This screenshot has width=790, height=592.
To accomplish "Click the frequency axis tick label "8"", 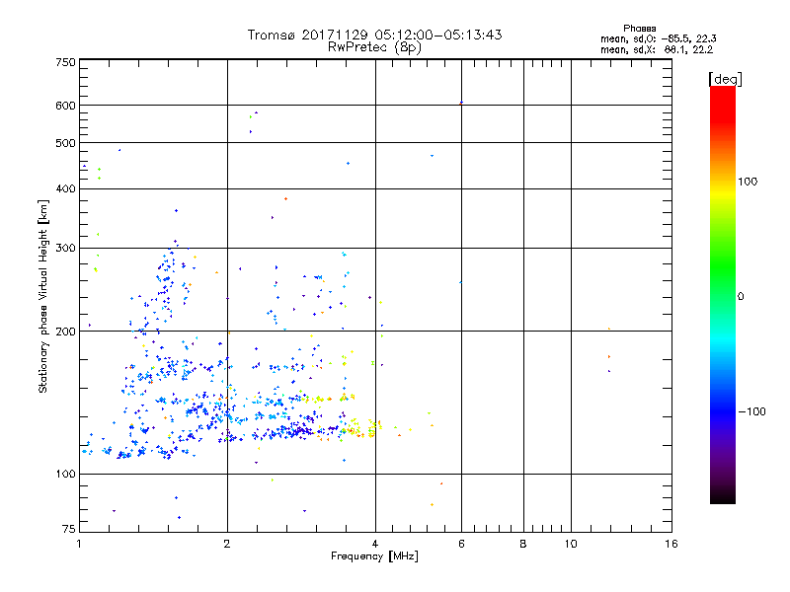I will (523, 544).
